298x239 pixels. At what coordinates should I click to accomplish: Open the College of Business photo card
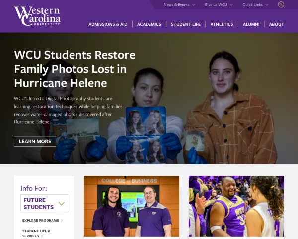(132, 206)
